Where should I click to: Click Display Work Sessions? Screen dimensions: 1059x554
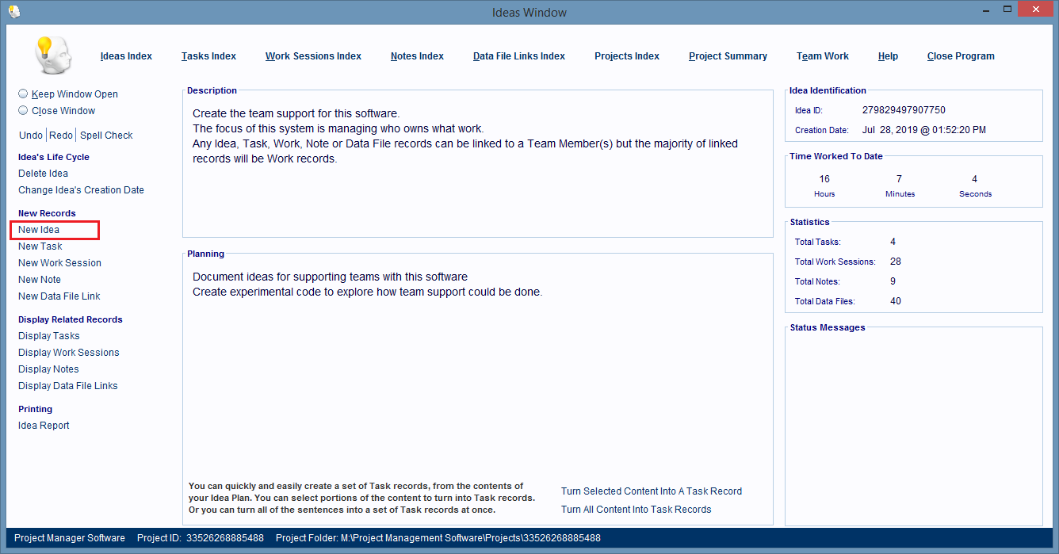pyautogui.click(x=69, y=353)
